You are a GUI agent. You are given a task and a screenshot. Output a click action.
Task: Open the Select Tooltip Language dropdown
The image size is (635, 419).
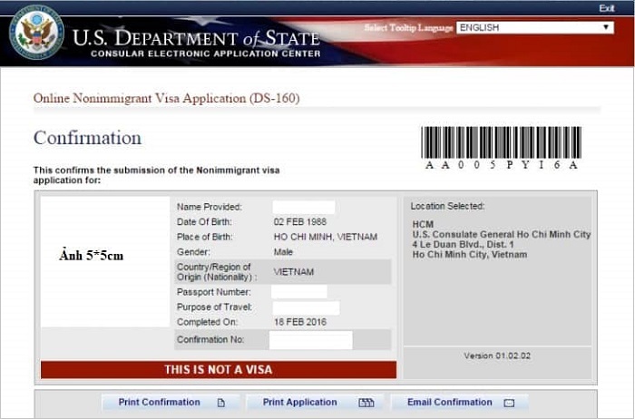click(x=535, y=27)
